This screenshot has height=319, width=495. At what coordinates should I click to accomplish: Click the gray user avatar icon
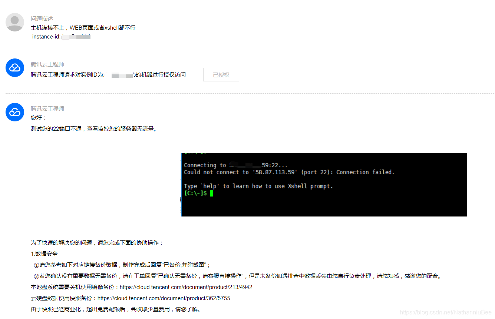15,22
